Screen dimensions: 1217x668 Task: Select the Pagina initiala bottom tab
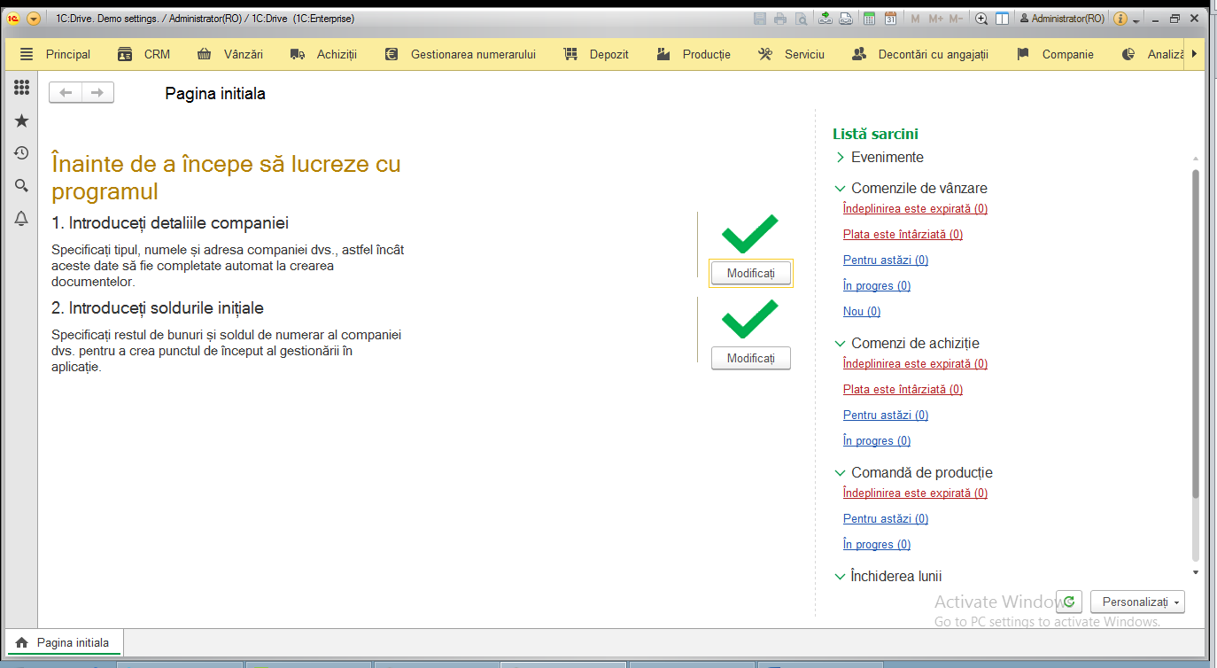pyautogui.click(x=63, y=642)
